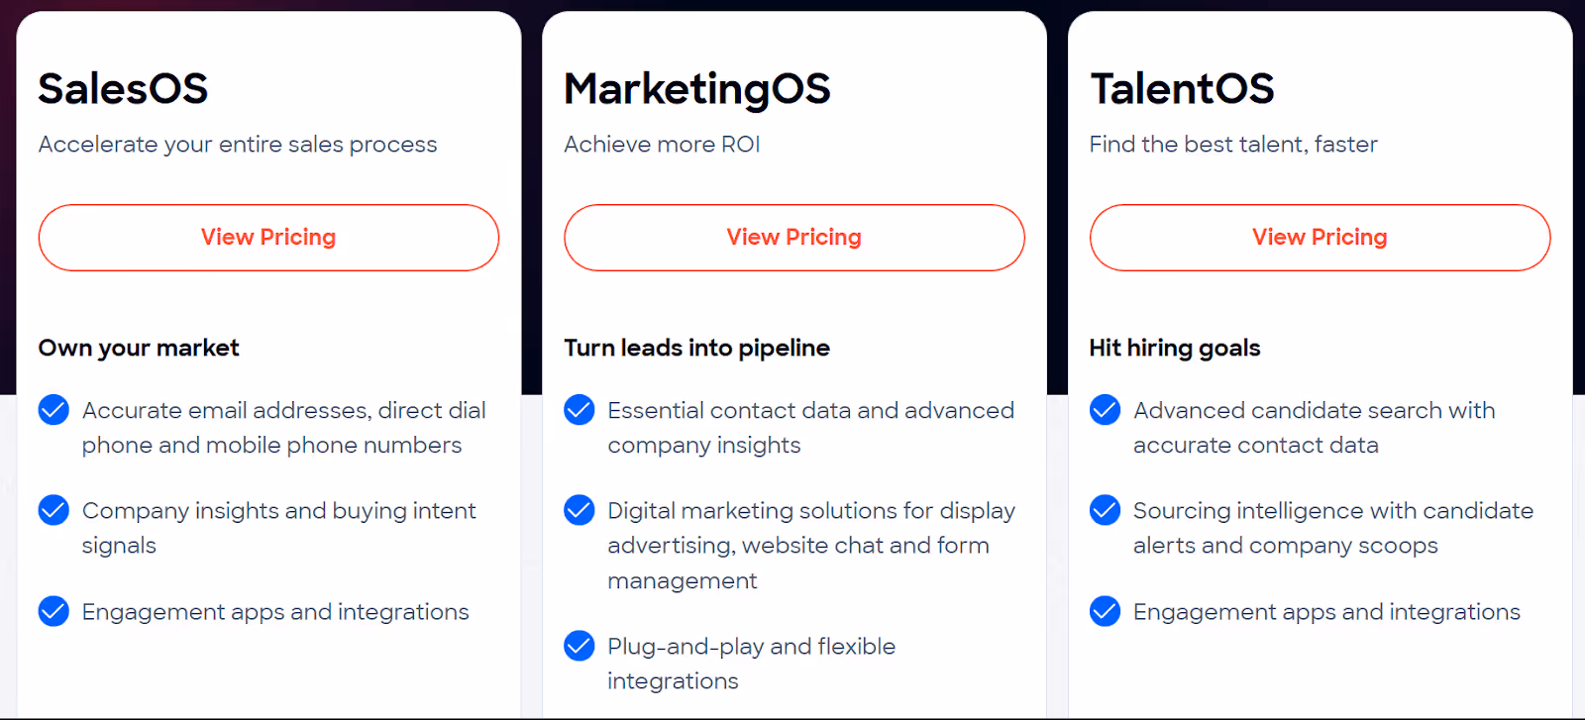Image resolution: width=1585 pixels, height=720 pixels.
Task: Click View Pricing under SalesOS
Action: [x=267, y=238]
